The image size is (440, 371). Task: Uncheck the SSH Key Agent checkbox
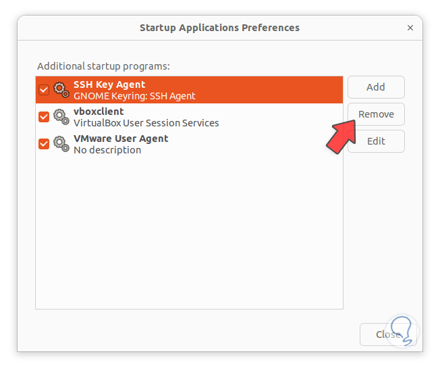[x=44, y=90]
